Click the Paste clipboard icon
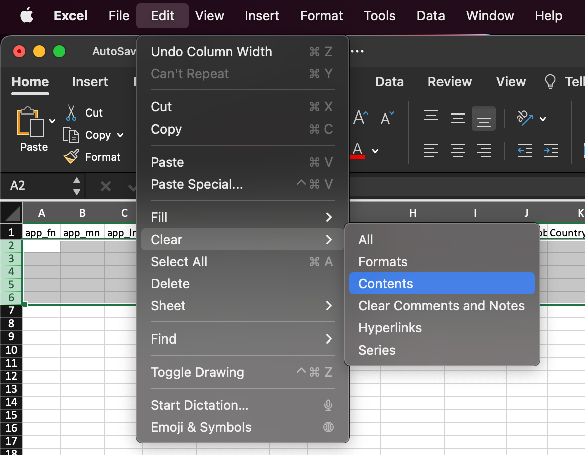Screen dimensions: 585x455 [30, 122]
